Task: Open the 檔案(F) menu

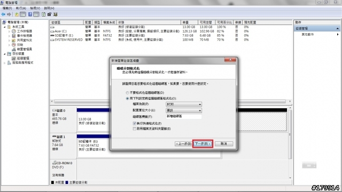Action: click(7, 9)
